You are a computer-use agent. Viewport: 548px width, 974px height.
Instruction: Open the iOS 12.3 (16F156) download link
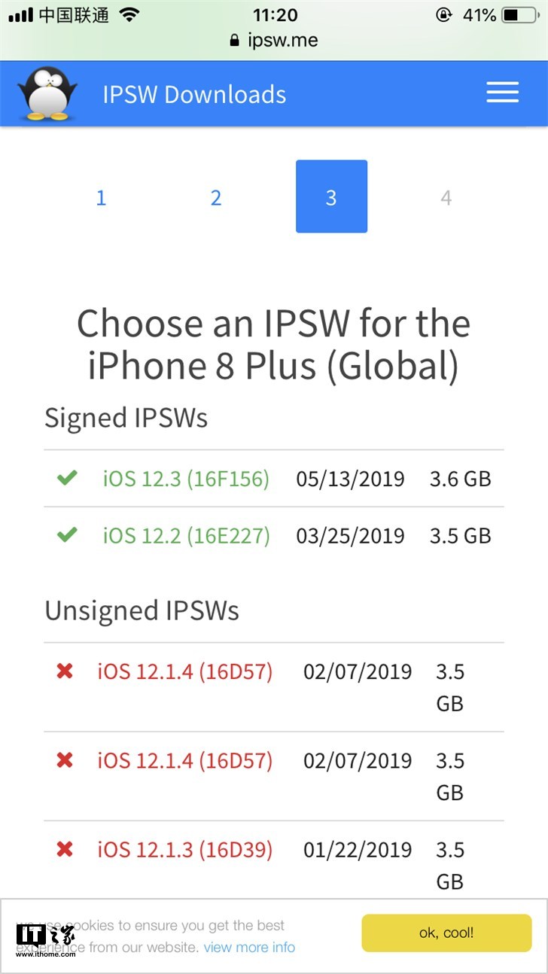click(x=186, y=479)
